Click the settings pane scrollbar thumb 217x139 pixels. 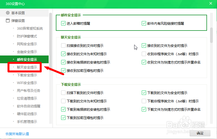211,35
